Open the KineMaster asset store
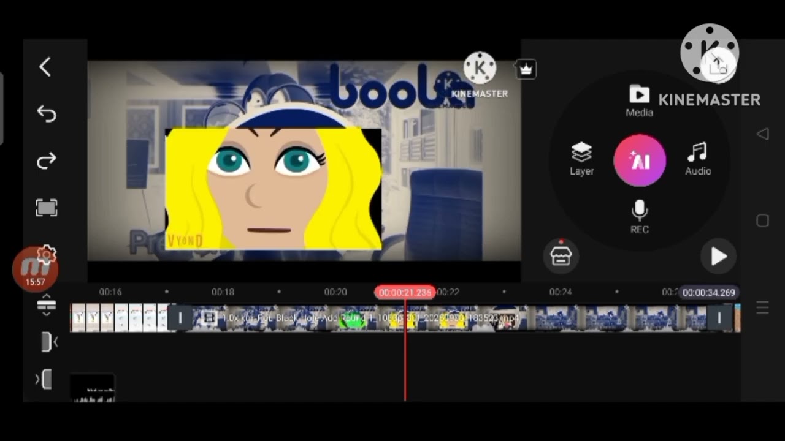785x441 pixels. coord(561,255)
